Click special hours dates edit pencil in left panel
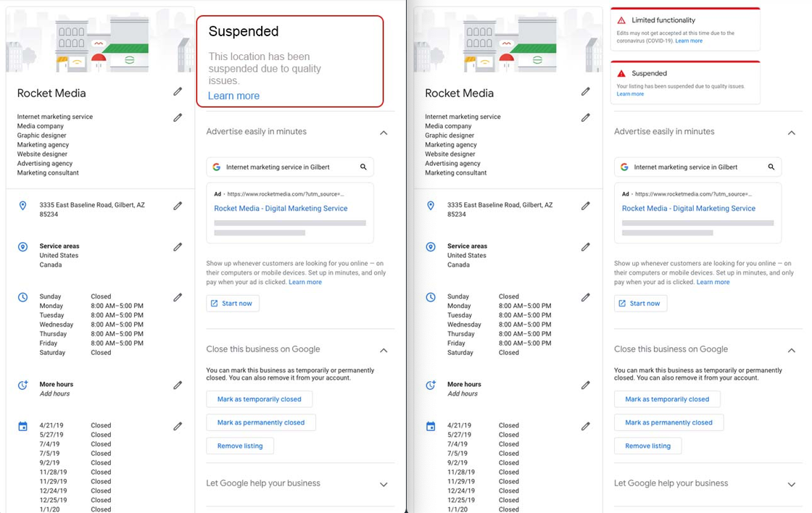 178,427
